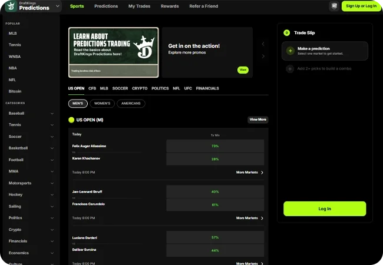Expand the Sailing category chevron
Screen dimensions: 383x265
pos(52,207)
